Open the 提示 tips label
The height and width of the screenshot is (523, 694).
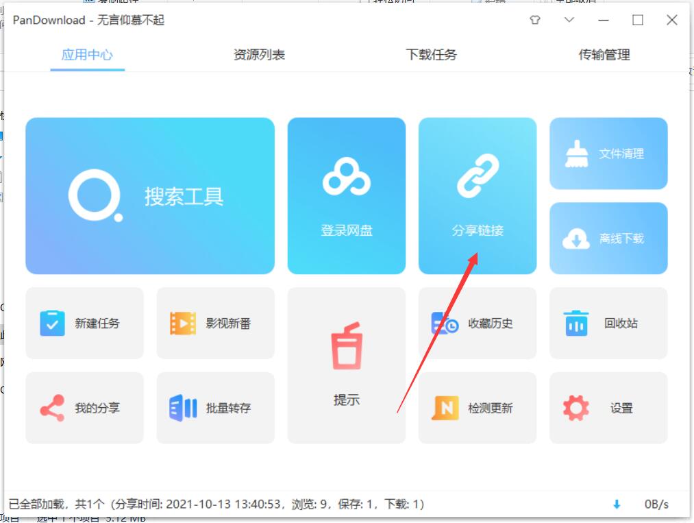point(347,400)
